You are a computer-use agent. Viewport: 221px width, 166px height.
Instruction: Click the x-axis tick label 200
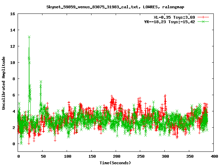(x=117, y=156)
